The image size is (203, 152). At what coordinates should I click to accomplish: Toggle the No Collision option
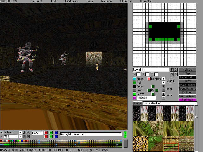point(187,96)
